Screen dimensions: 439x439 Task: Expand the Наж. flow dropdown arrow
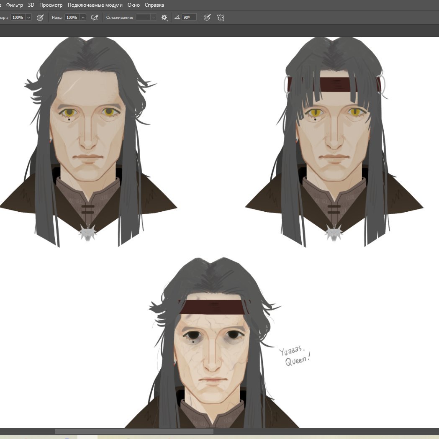(83, 17)
